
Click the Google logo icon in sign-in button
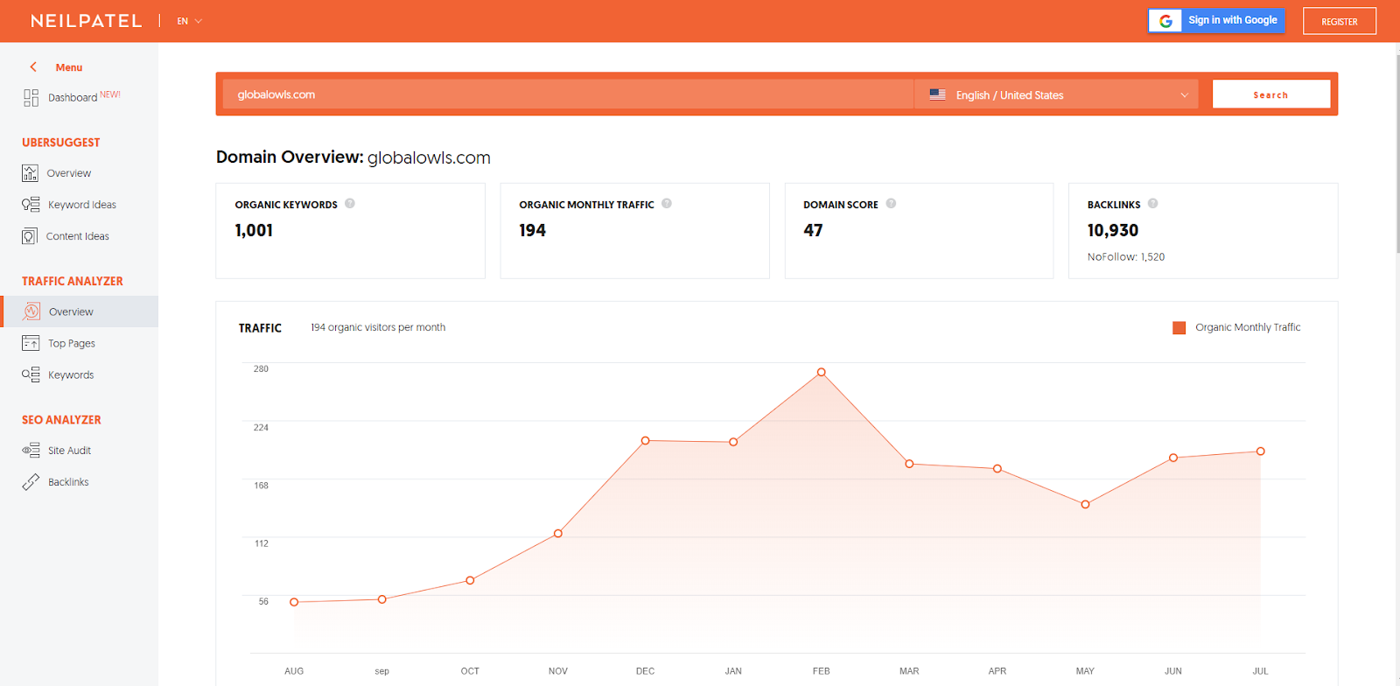point(1165,21)
